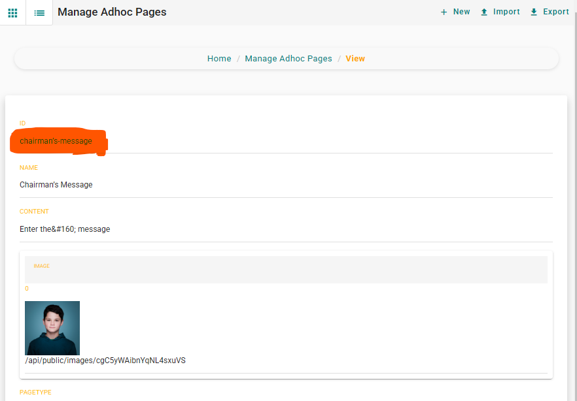Image resolution: width=577 pixels, height=401 pixels.
Task: Click the PAGETYPE field label
Action: [35, 393]
